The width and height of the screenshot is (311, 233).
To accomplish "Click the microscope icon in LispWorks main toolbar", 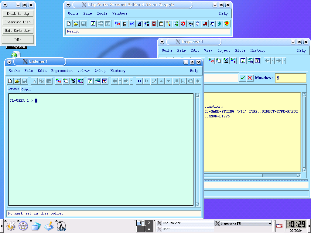I will coord(139,24).
